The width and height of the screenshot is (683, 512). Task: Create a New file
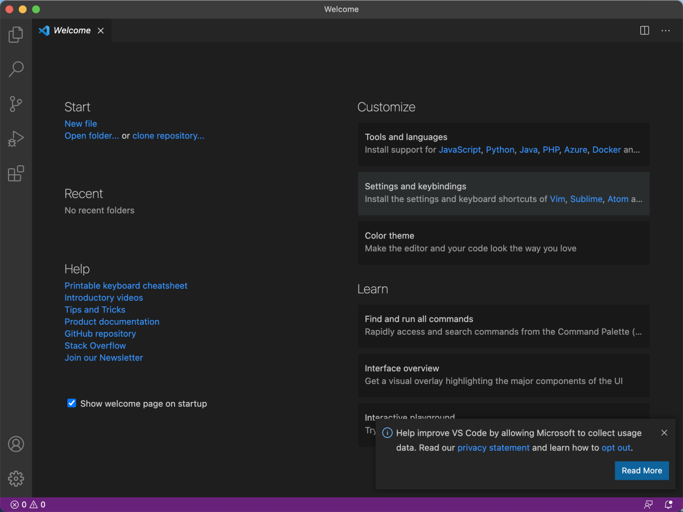[81, 124]
